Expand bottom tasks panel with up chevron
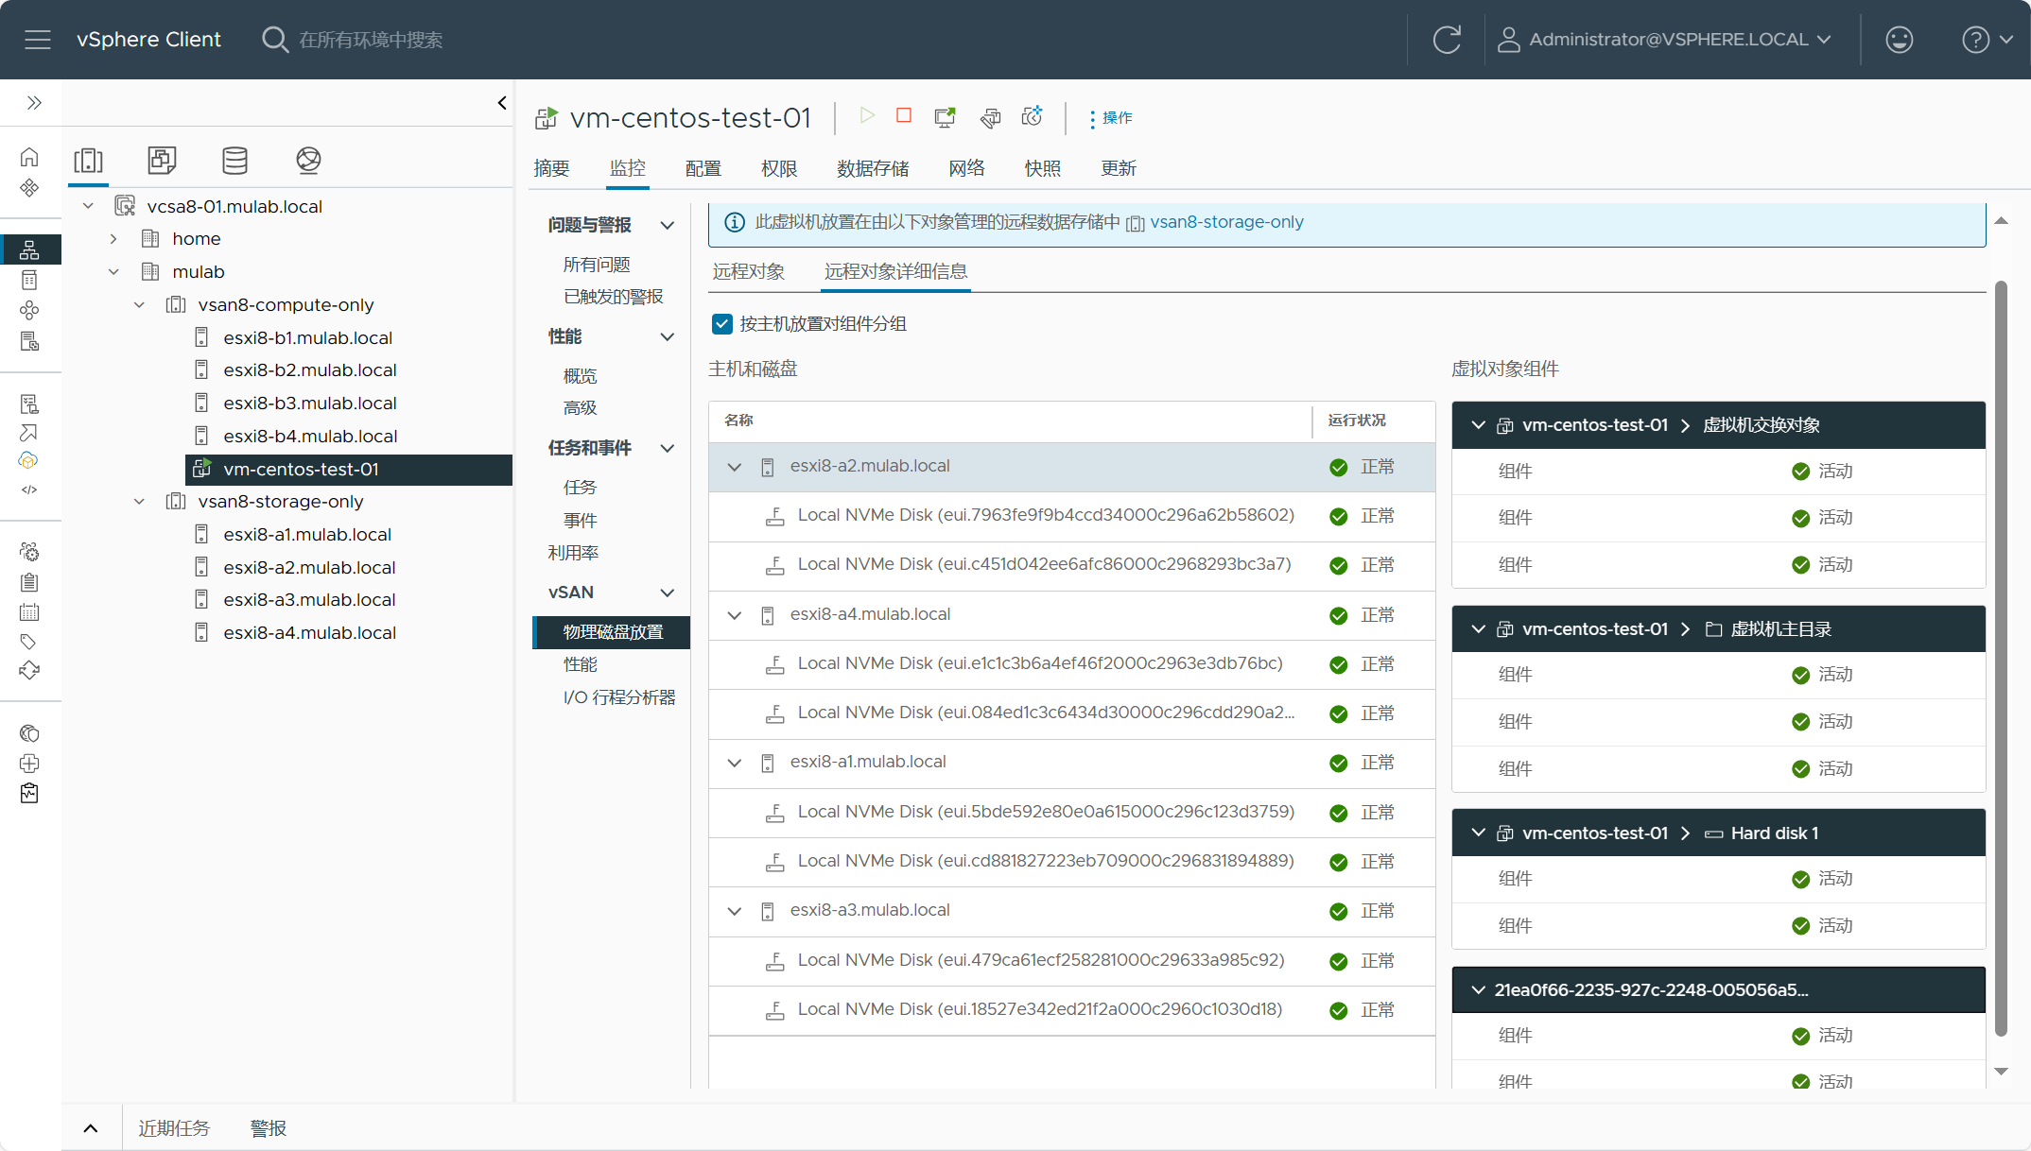This screenshot has height=1151, width=2031. (91, 1128)
